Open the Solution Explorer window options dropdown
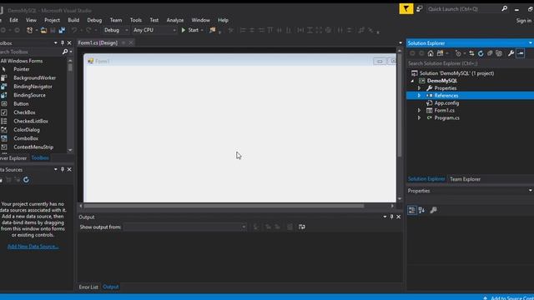This screenshot has width=534, height=300. [x=531, y=42]
